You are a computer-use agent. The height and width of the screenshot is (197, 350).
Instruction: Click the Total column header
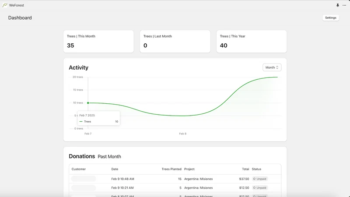pos(245,169)
